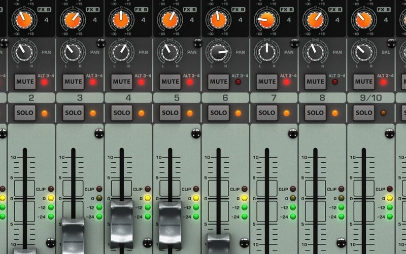Click the channel 4 solo orange LED
Screen dimensions: 406x254
click(x=142, y=113)
